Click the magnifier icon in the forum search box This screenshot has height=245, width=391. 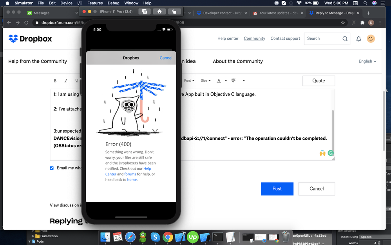tap(345, 38)
